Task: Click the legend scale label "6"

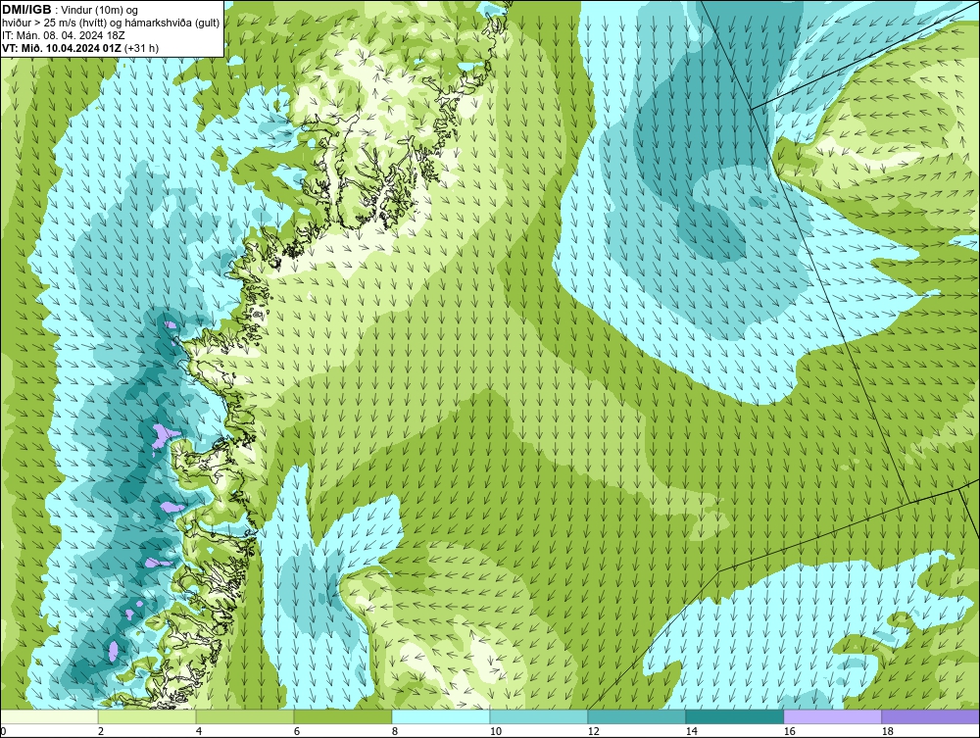Action: point(297,731)
